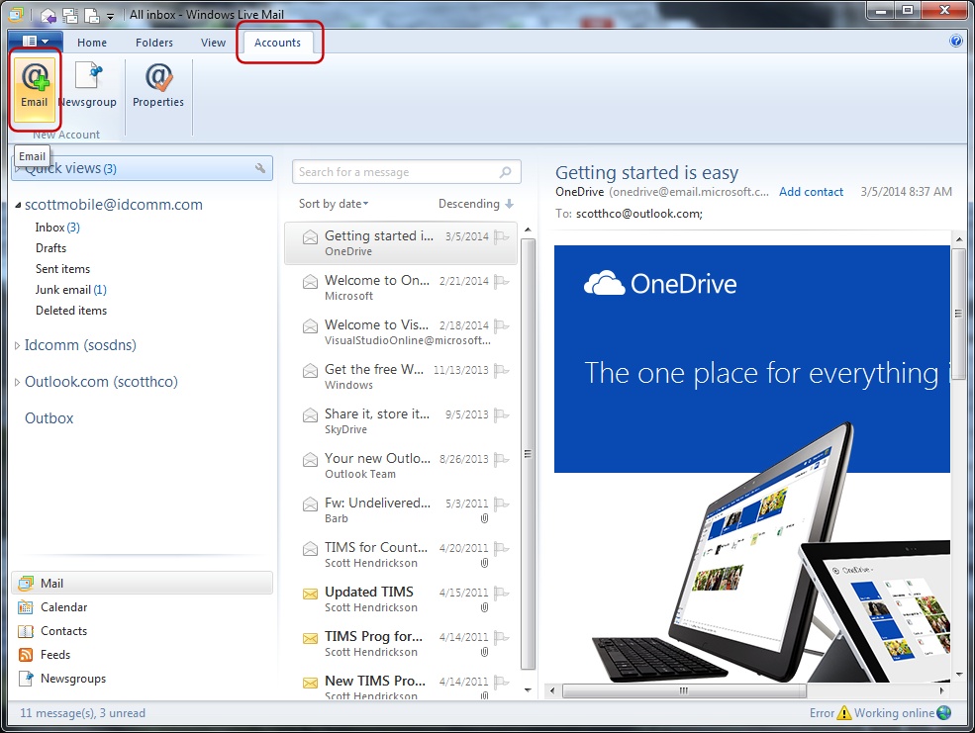
Task: Open the Windows Live Mail app icon menu
Action: coord(16,14)
